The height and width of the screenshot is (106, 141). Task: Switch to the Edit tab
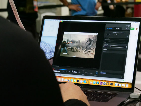[118, 28]
